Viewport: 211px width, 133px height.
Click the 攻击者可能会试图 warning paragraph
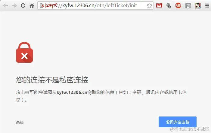[x=101, y=96]
